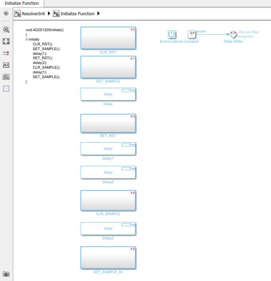Click the Fit to View icon

(x=6, y=41)
